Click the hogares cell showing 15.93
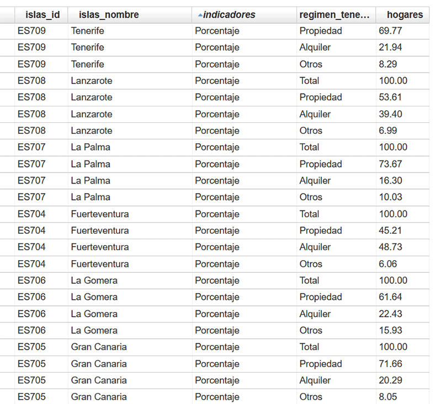This screenshot has width=441, height=404. (x=390, y=330)
